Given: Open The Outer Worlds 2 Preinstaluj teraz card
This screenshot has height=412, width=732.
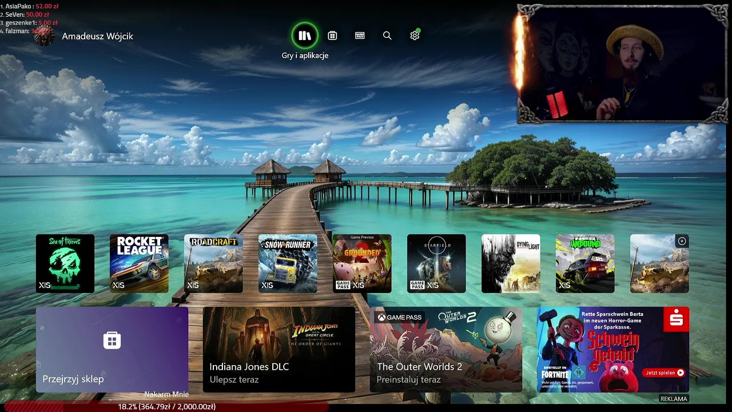Looking at the screenshot, I should (446, 350).
